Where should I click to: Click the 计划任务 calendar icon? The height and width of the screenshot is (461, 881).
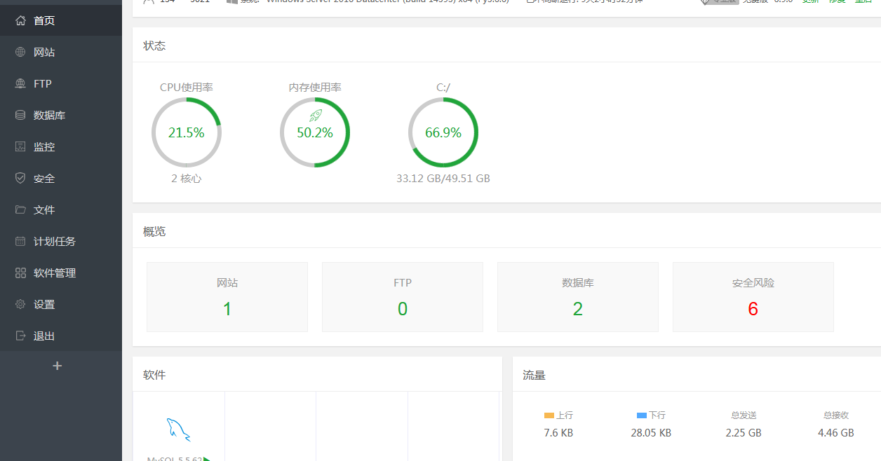(20, 241)
